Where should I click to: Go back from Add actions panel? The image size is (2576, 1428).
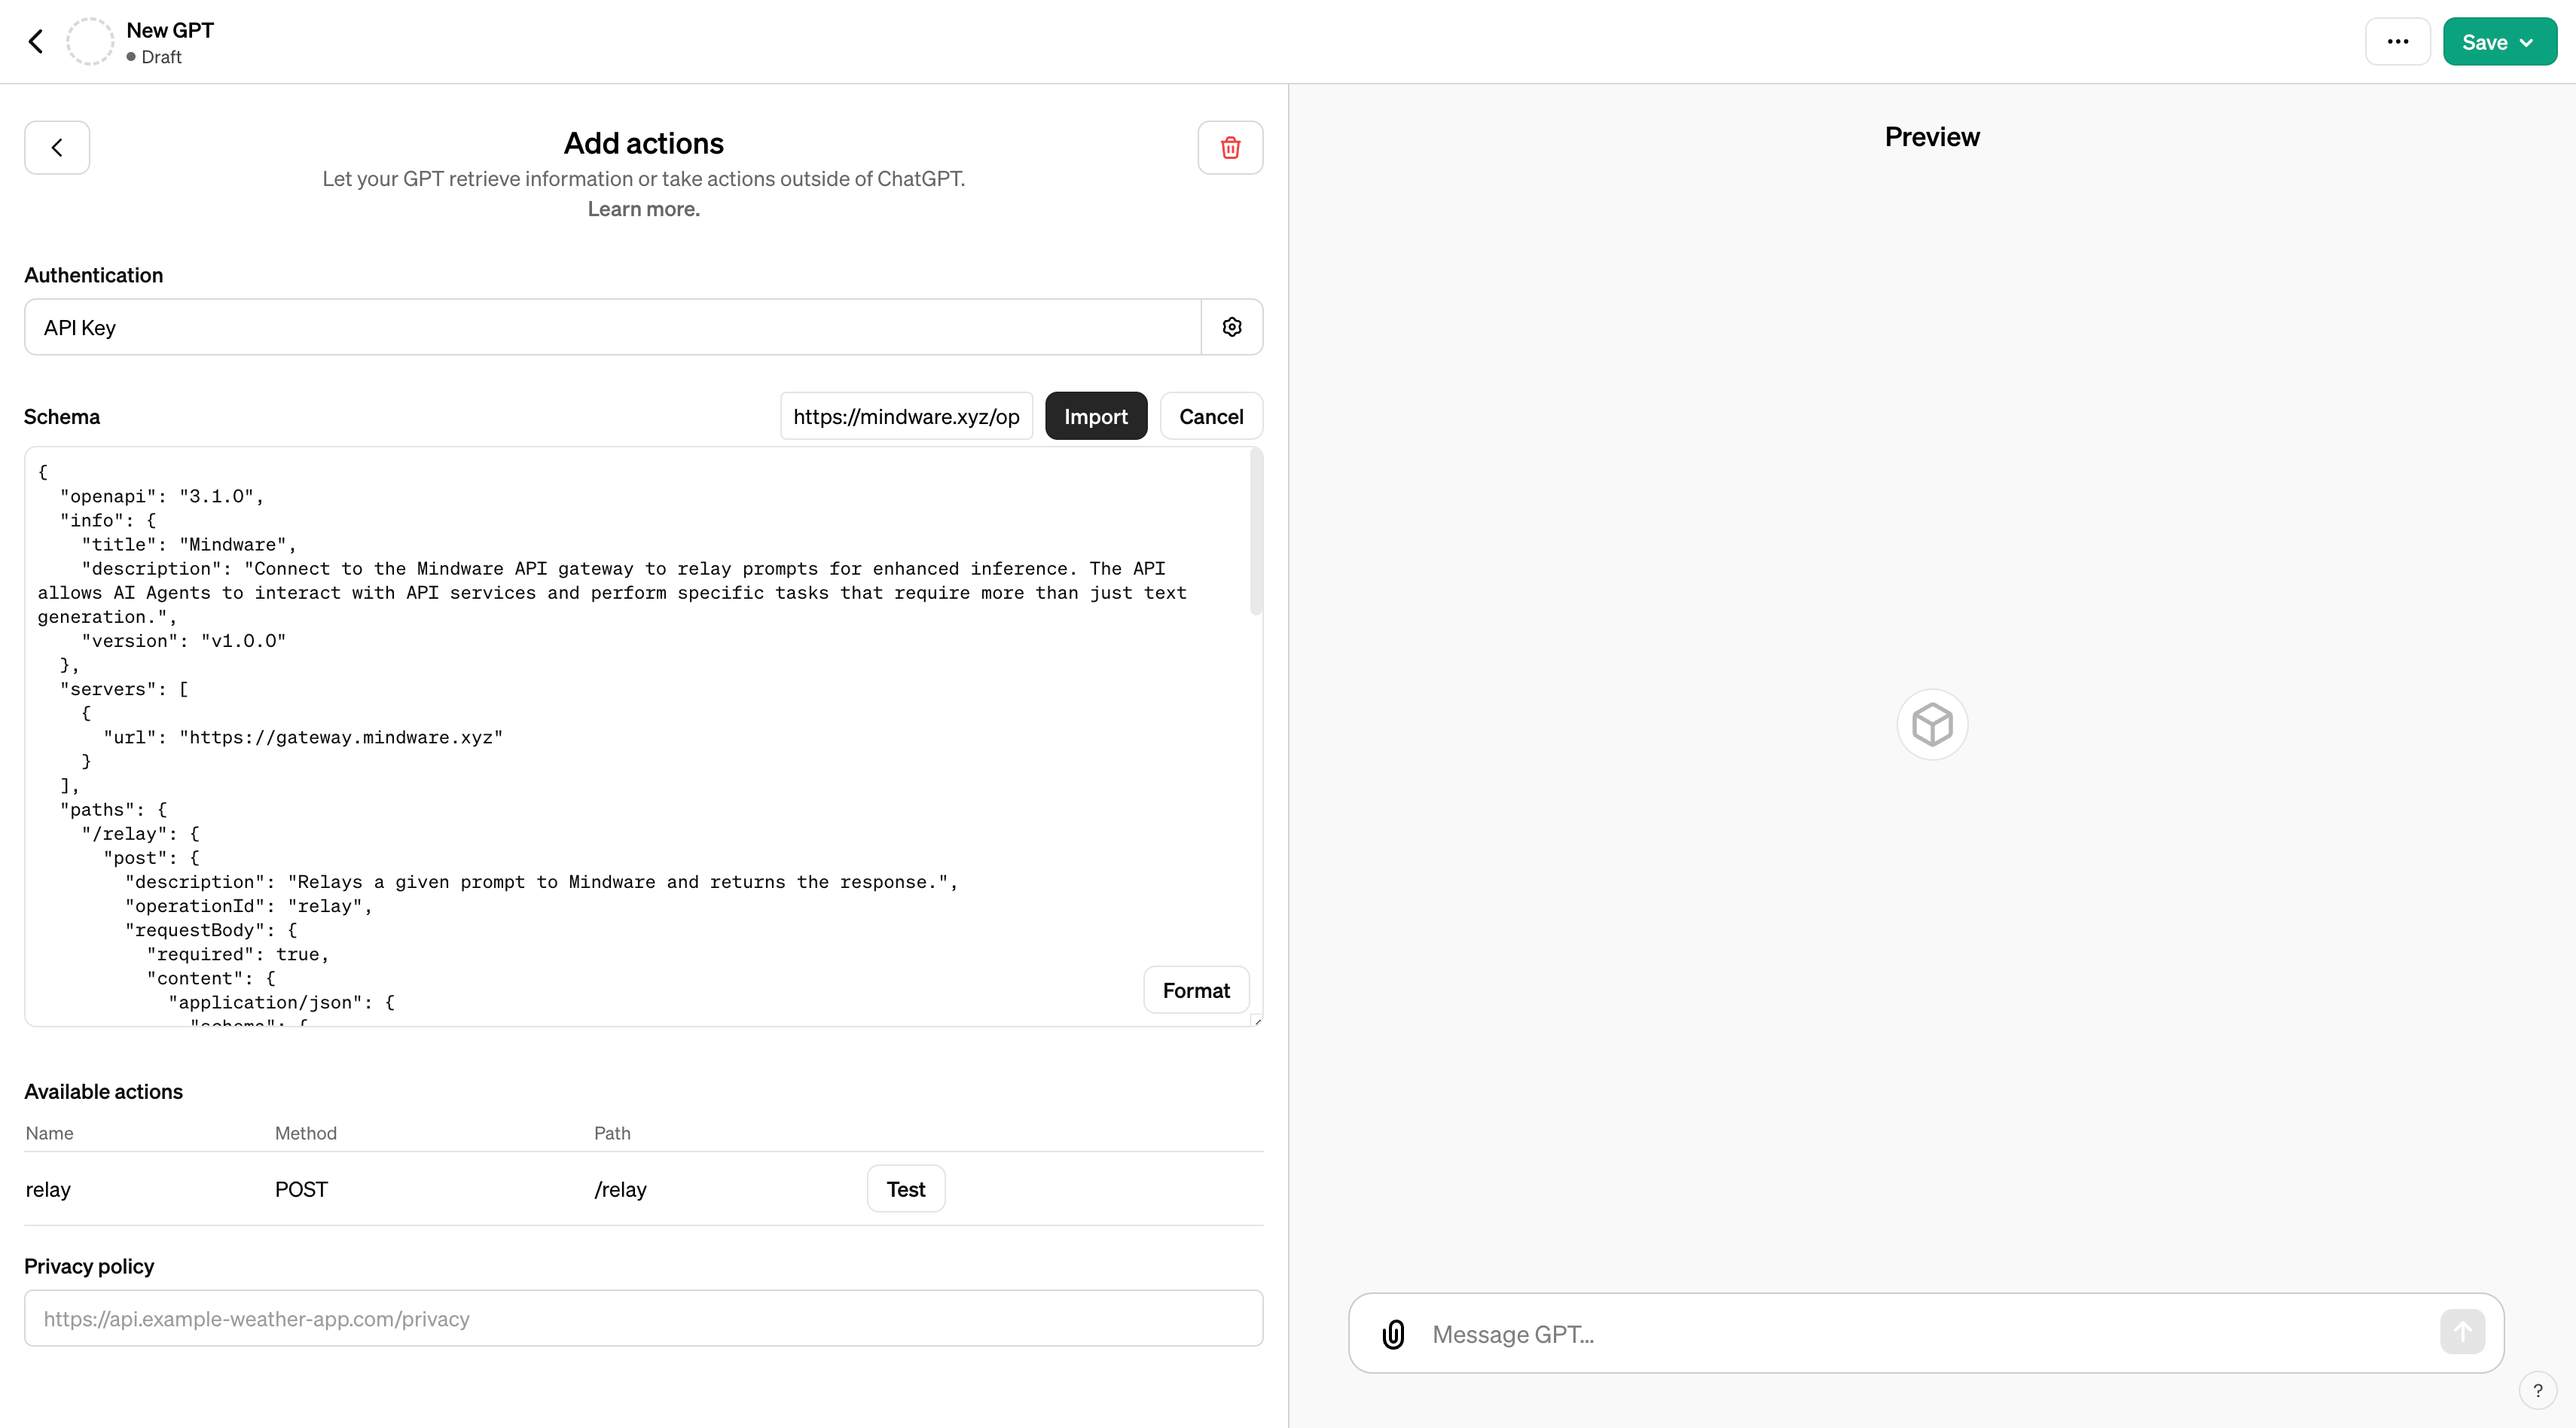point(57,148)
